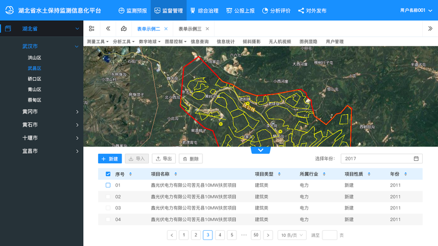Expand the 宜昌市 tree node
The image size is (438, 246).
tap(77, 151)
